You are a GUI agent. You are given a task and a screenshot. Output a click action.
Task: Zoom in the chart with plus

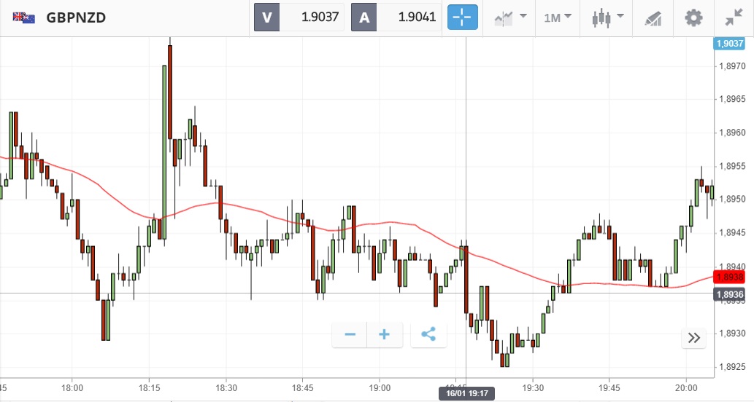click(x=385, y=335)
